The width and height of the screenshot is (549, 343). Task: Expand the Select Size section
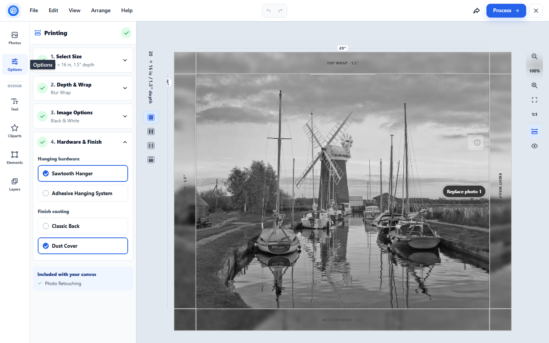125,60
